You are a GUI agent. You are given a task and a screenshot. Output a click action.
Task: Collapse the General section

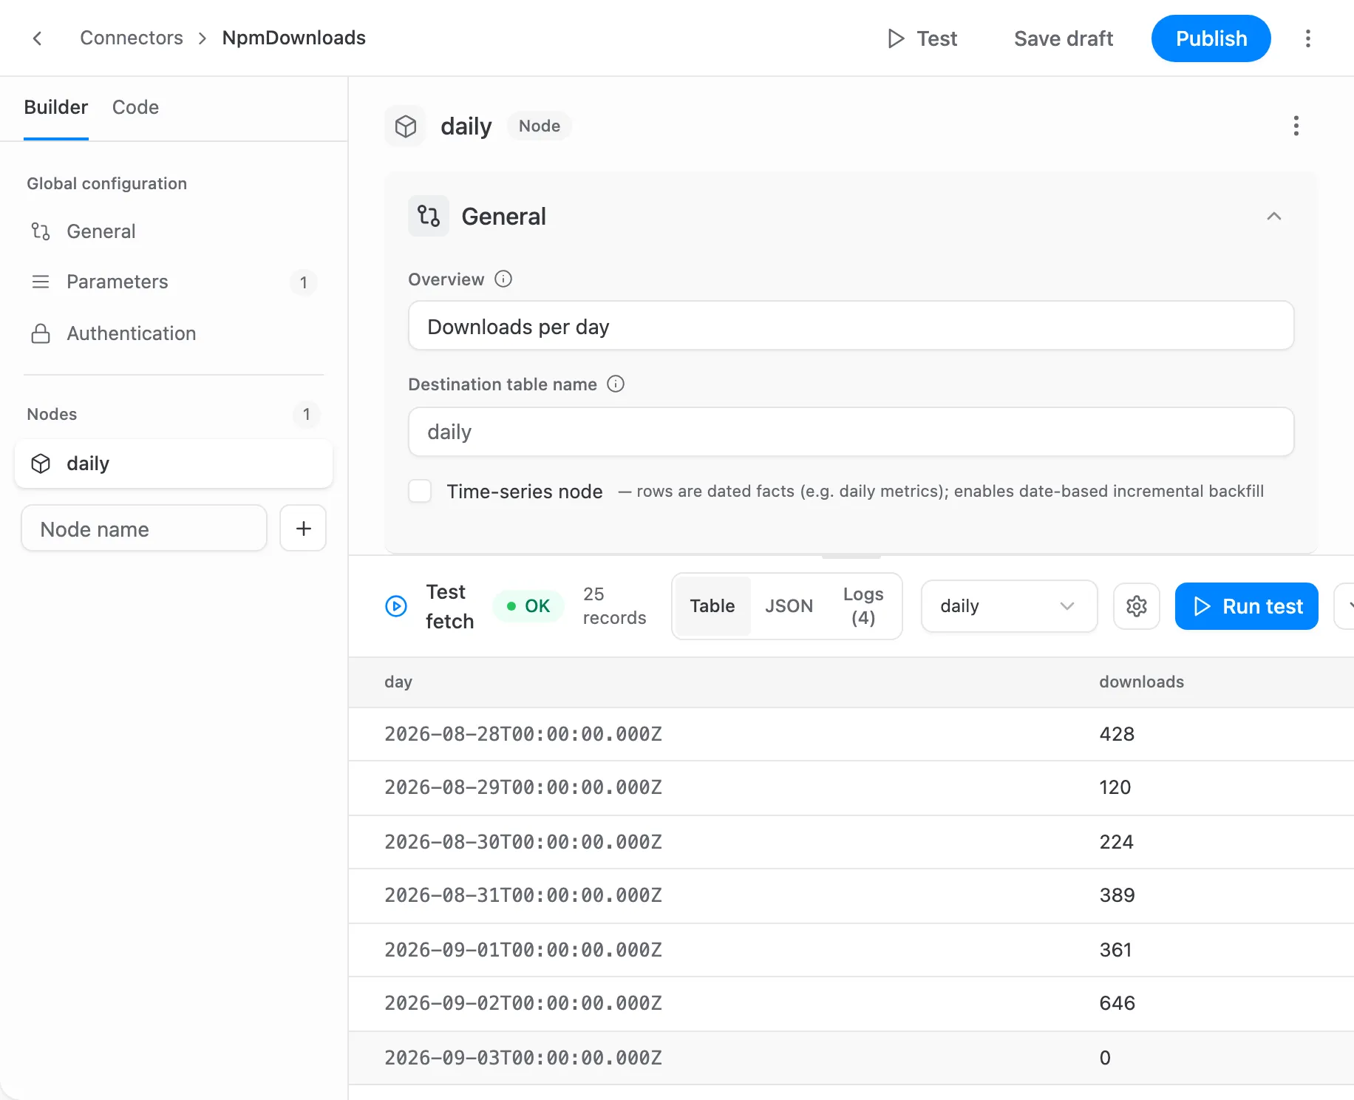1273,216
